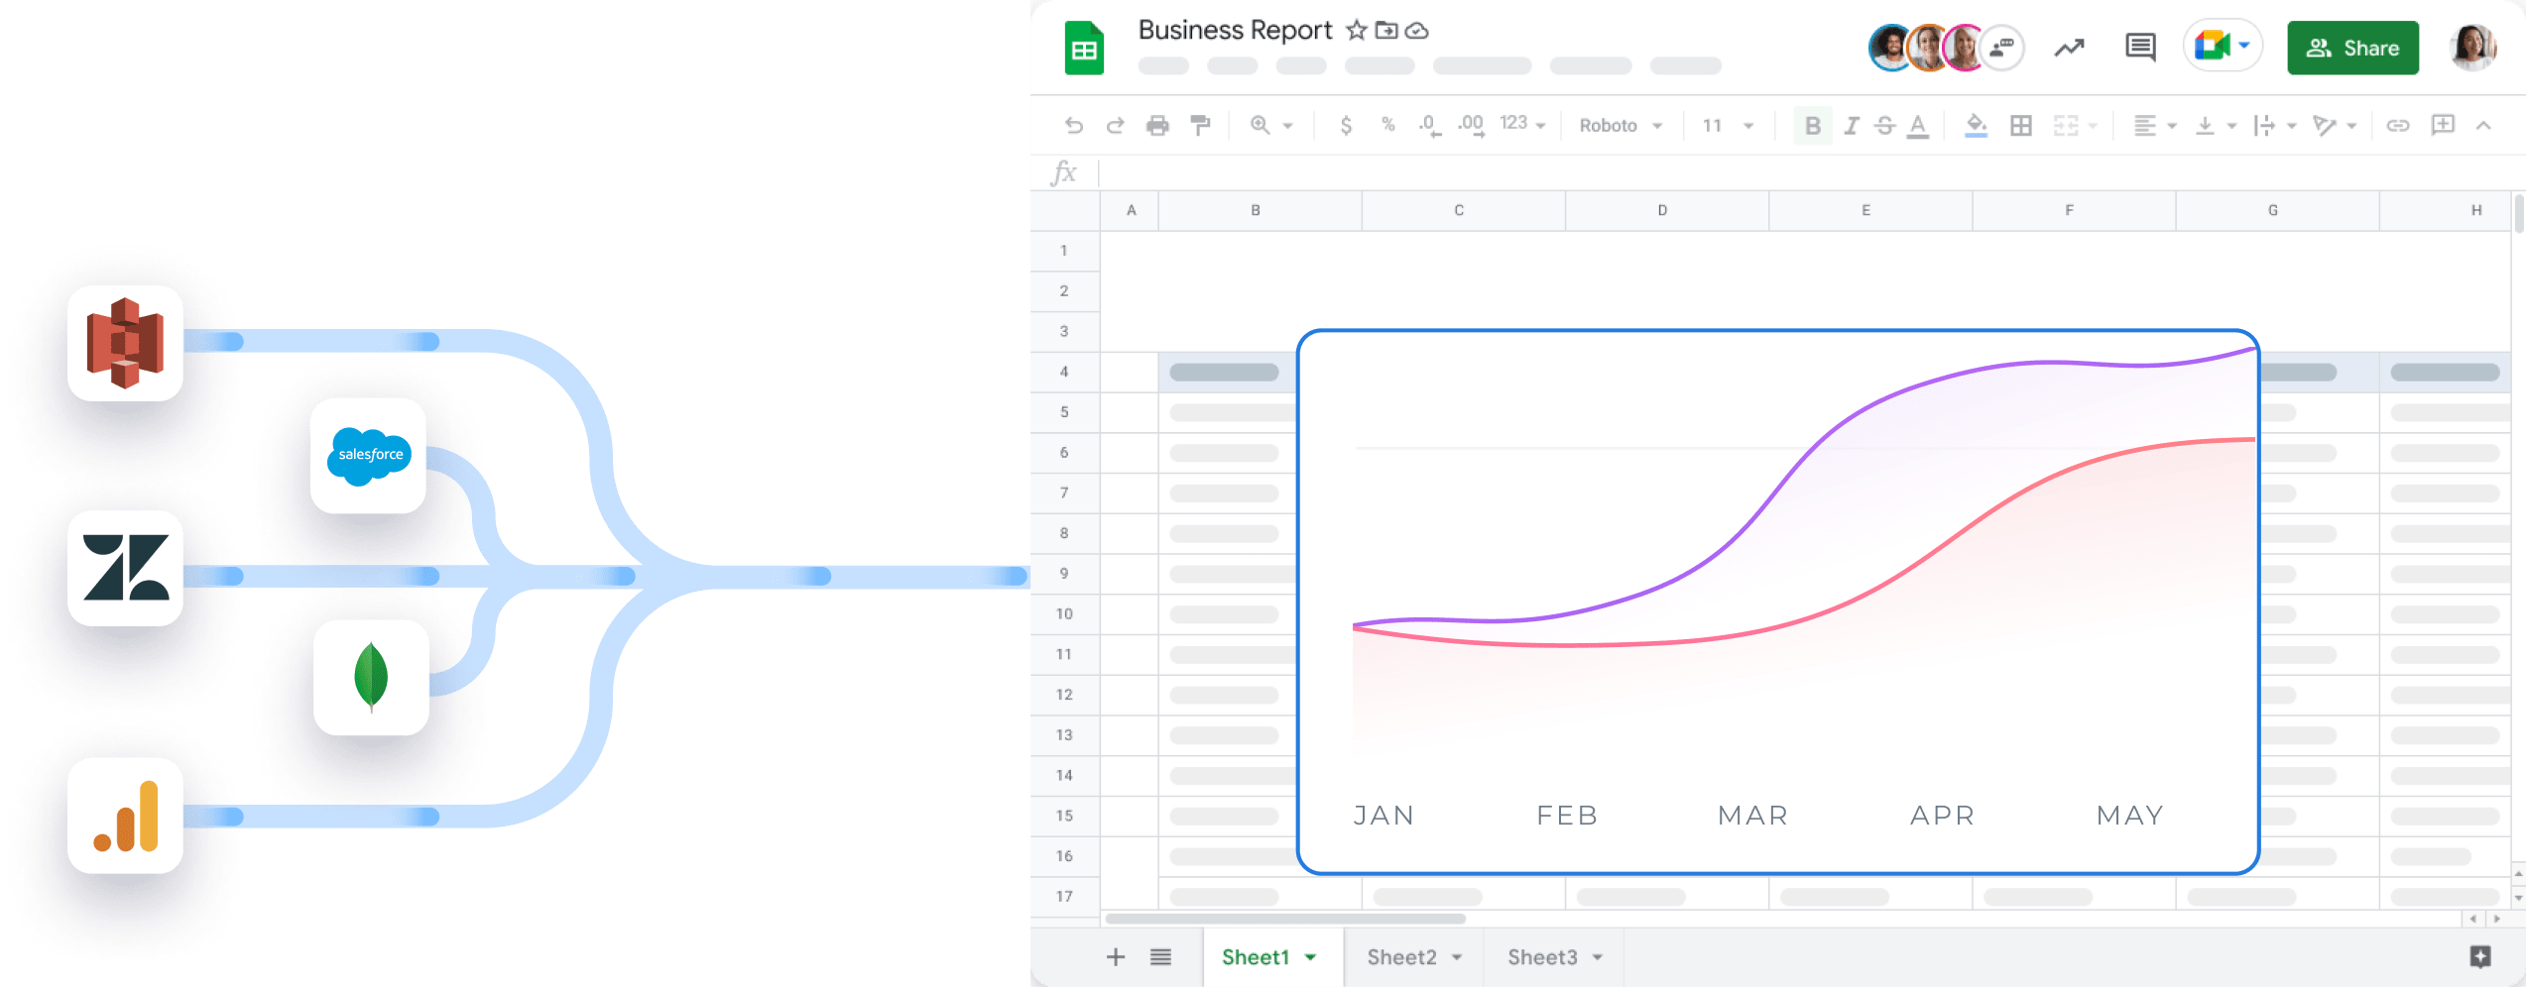Open the 123 more formats dropdown
This screenshot has height=987, width=2526.
1522,124
